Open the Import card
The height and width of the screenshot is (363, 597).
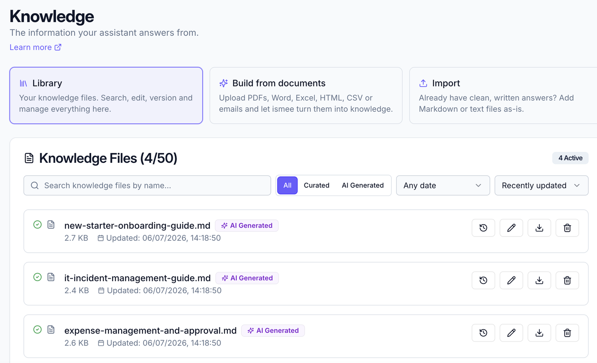(503, 95)
